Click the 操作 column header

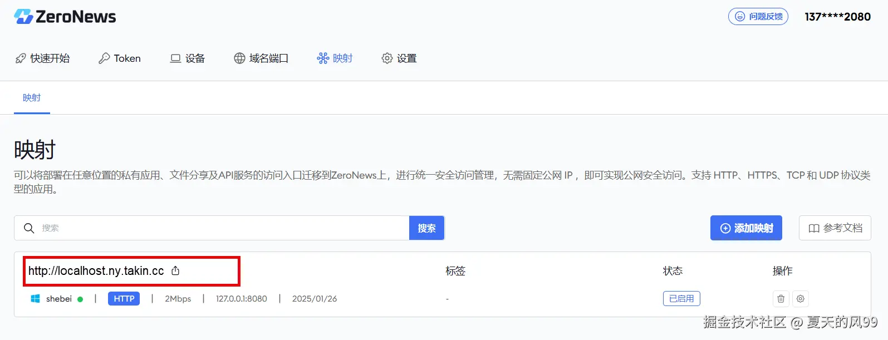(782, 271)
